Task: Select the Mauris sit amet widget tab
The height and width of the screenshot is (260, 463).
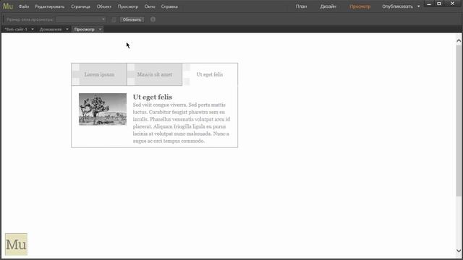Action: pyautogui.click(x=154, y=74)
